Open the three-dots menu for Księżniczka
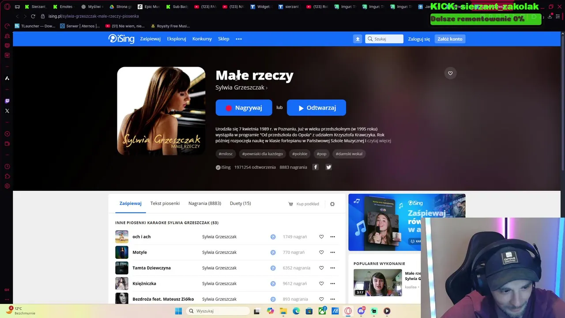The width and height of the screenshot is (565, 318). point(333,284)
